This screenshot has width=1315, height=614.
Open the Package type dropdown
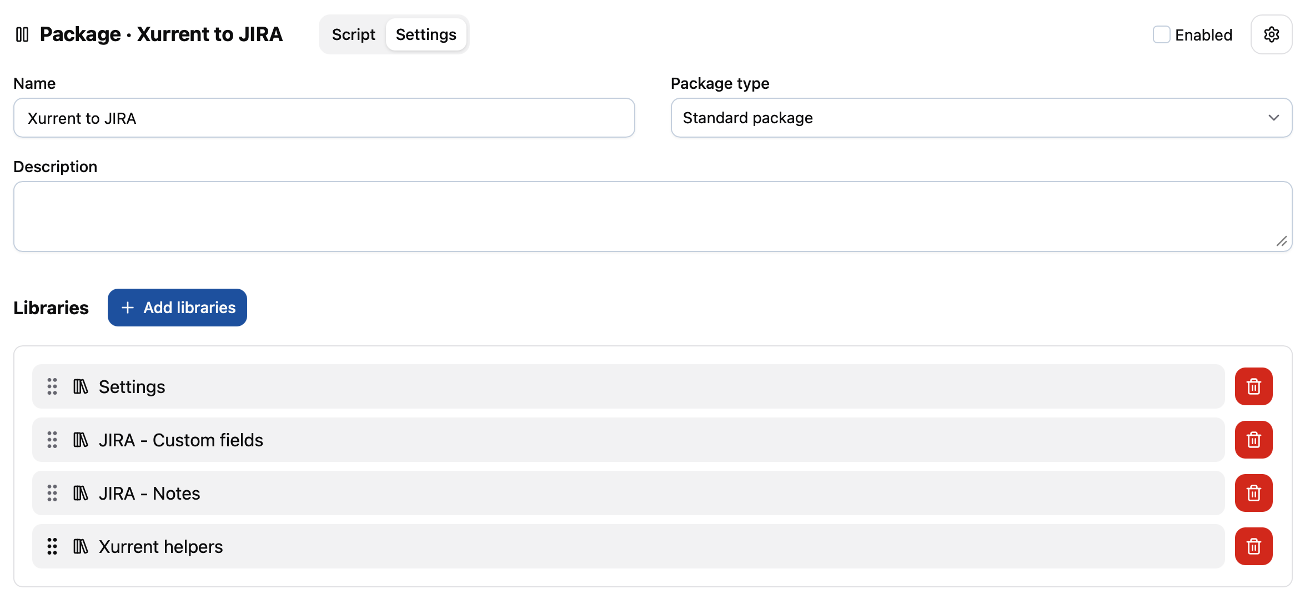pyautogui.click(x=981, y=118)
